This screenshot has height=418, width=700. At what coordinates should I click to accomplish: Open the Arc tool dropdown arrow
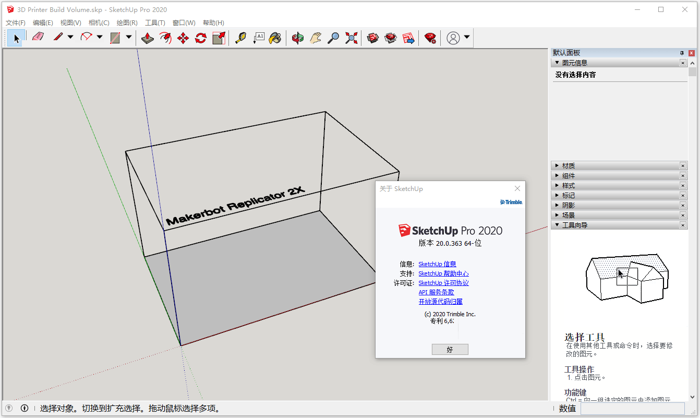click(99, 38)
